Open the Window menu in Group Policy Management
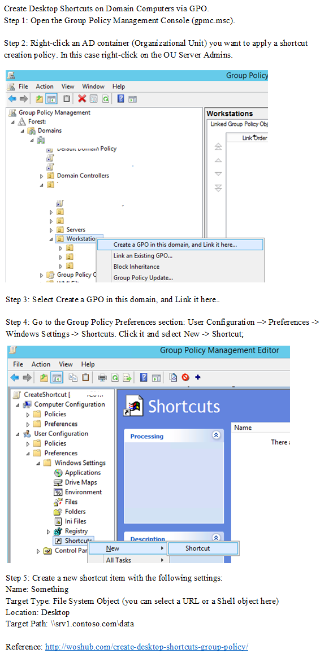This screenshot has width=333, height=658. (93, 86)
